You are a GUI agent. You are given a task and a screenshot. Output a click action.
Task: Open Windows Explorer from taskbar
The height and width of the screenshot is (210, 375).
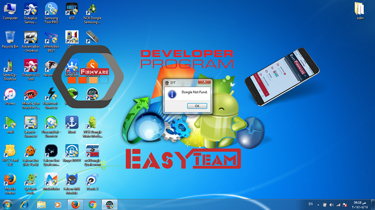(x=41, y=205)
